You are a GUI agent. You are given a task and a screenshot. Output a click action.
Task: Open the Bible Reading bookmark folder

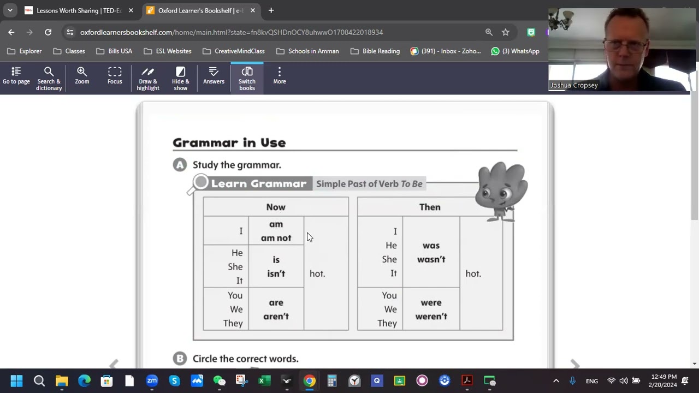(x=375, y=51)
